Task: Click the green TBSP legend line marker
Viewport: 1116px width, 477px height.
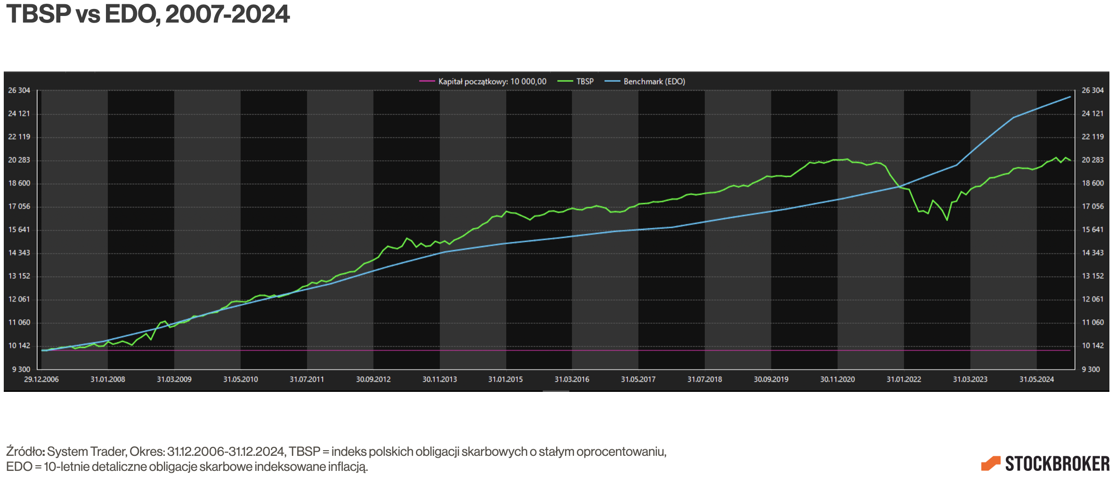Action: coord(565,81)
